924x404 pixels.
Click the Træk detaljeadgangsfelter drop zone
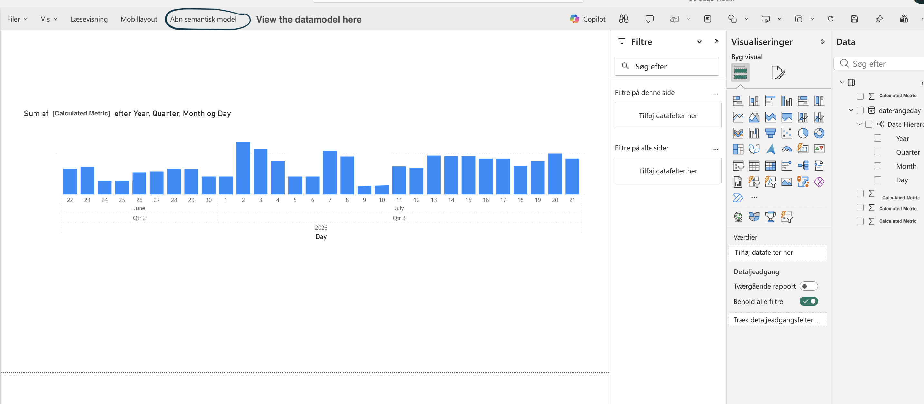click(x=778, y=320)
